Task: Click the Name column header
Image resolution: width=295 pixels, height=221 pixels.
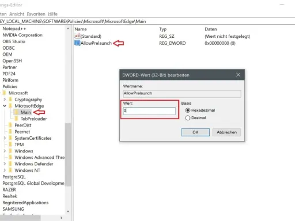Action: [81, 29]
